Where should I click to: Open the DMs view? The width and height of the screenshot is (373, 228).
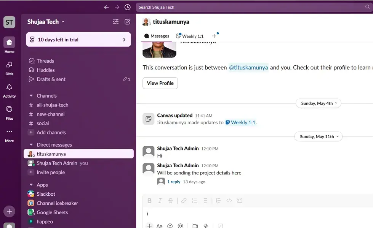tap(9, 68)
